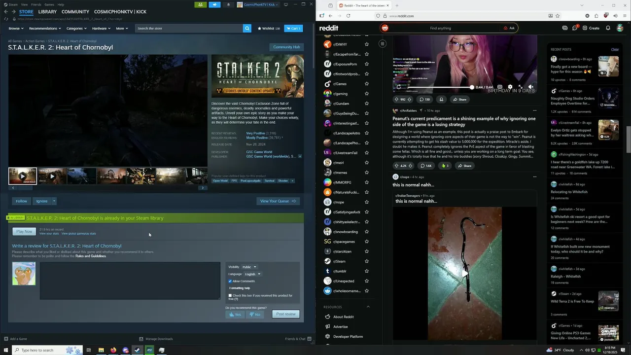
Task: Expand Categories store menu
Action: coord(76,28)
